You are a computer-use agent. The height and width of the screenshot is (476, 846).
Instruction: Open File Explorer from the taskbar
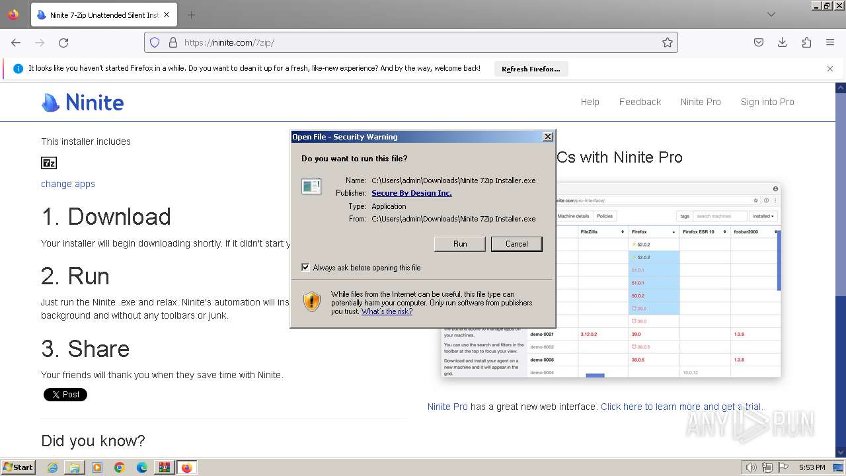pos(75,467)
